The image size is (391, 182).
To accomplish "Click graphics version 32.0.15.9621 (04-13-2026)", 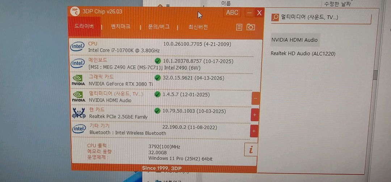I will [x=193, y=78].
